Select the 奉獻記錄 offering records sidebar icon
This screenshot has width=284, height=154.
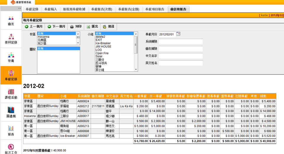tap(11, 75)
